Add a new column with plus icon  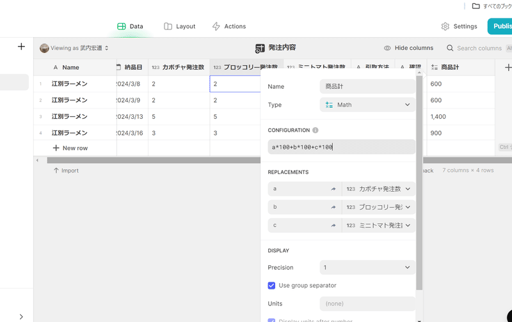pos(508,68)
